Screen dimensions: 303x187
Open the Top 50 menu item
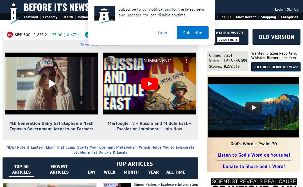click(x=225, y=17)
